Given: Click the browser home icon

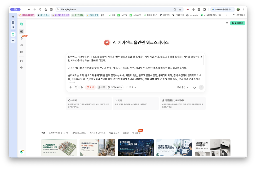Looking at the screenshot, I should tap(46, 10).
